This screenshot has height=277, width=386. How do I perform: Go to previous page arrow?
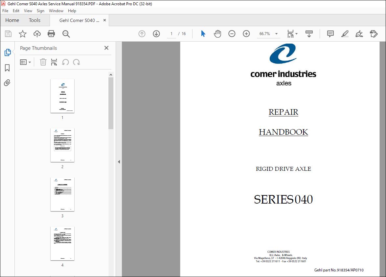[142, 34]
